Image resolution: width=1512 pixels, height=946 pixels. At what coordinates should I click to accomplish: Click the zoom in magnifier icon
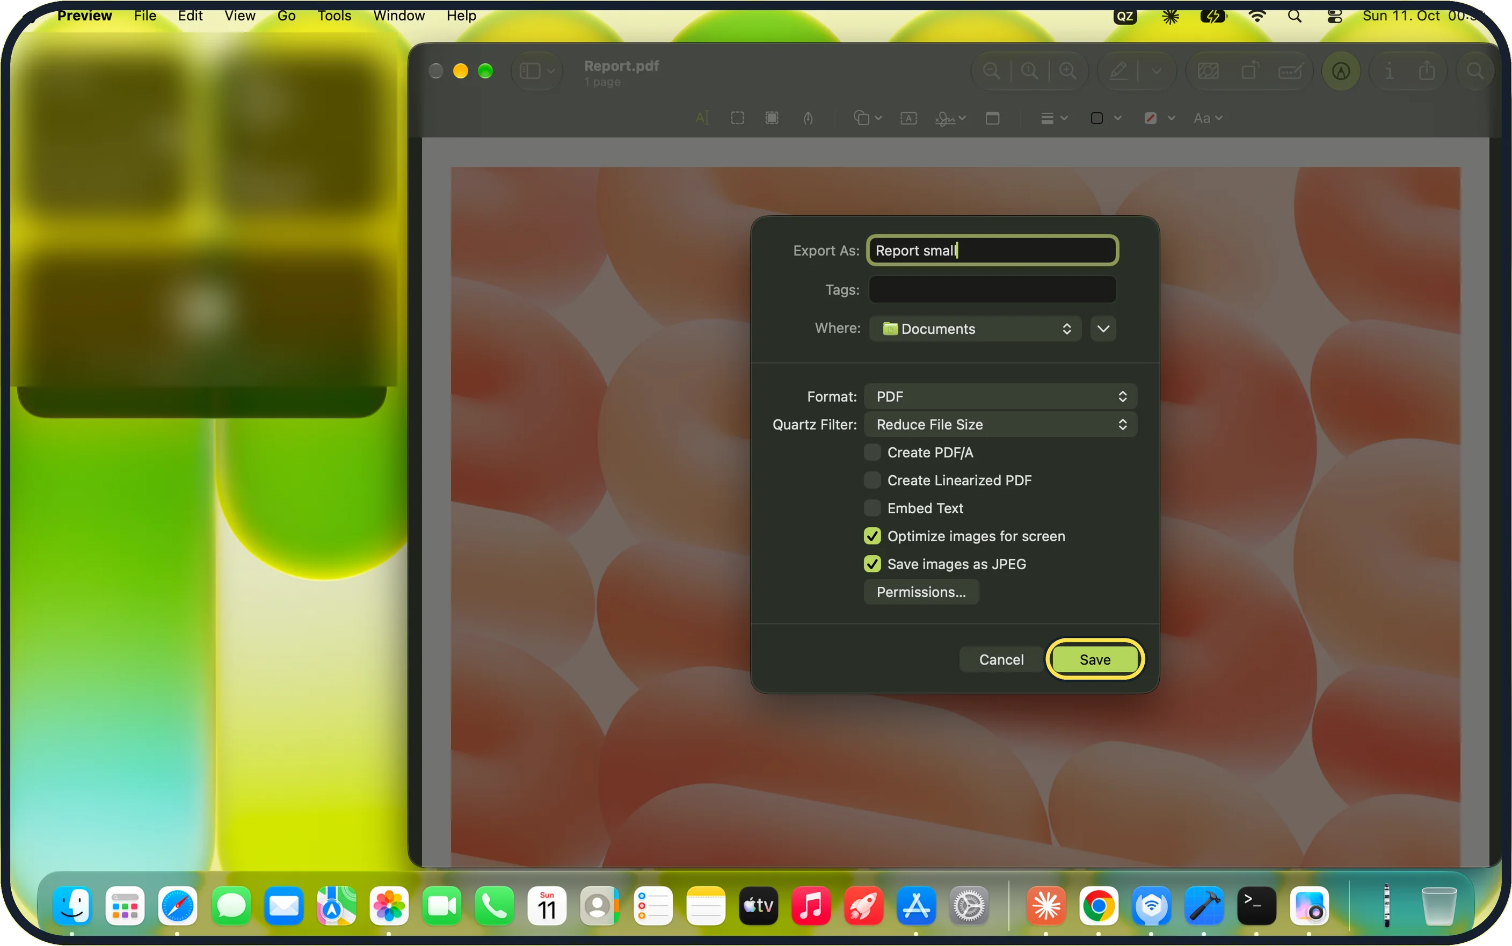[x=1068, y=71]
